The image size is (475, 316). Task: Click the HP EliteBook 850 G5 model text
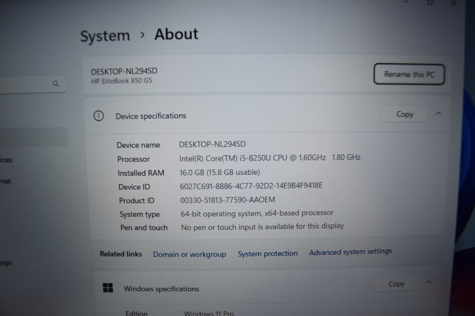tap(122, 81)
